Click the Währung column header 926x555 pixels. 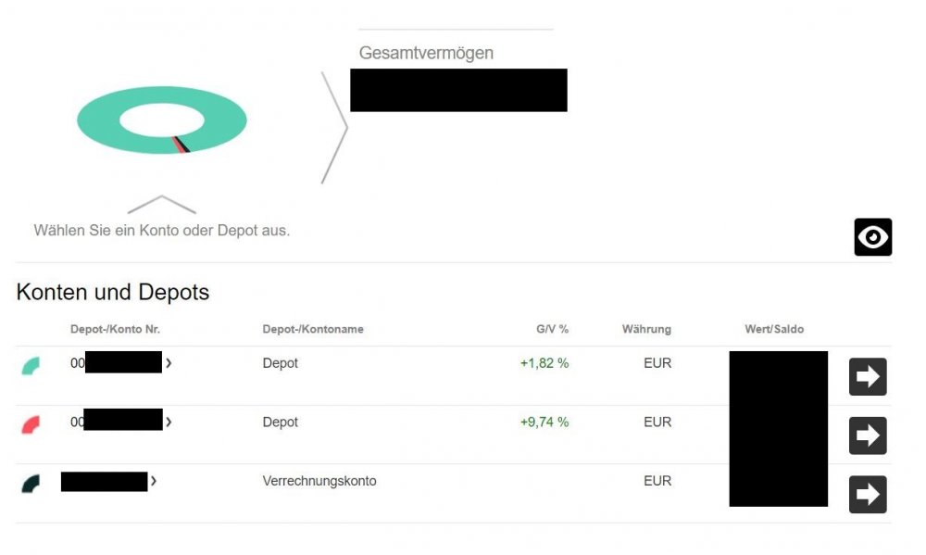(646, 329)
